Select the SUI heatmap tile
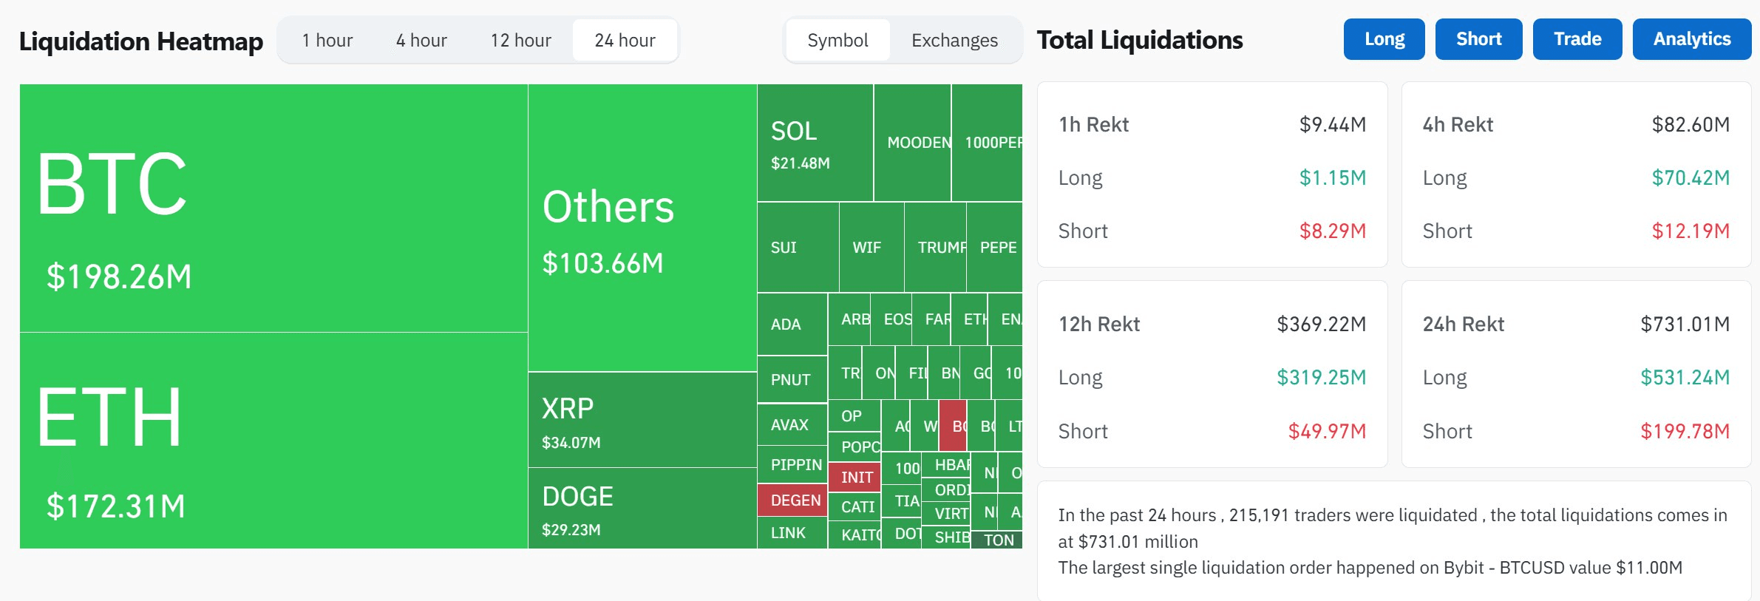The height and width of the screenshot is (601, 1760). (798, 248)
